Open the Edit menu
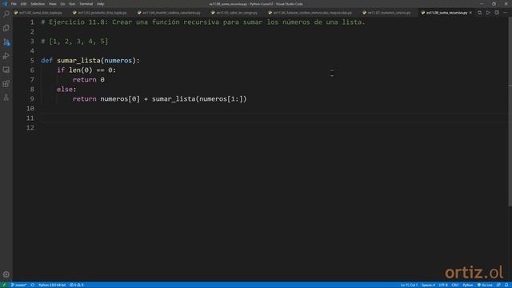512x288 pixels. pos(23,4)
